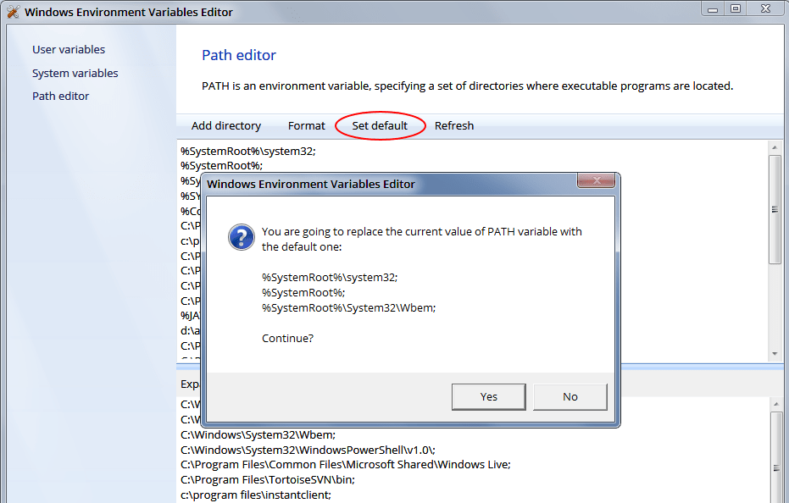Click the Path editor heading
Viewport: 789px width, 503px height.
click(238, 55)
